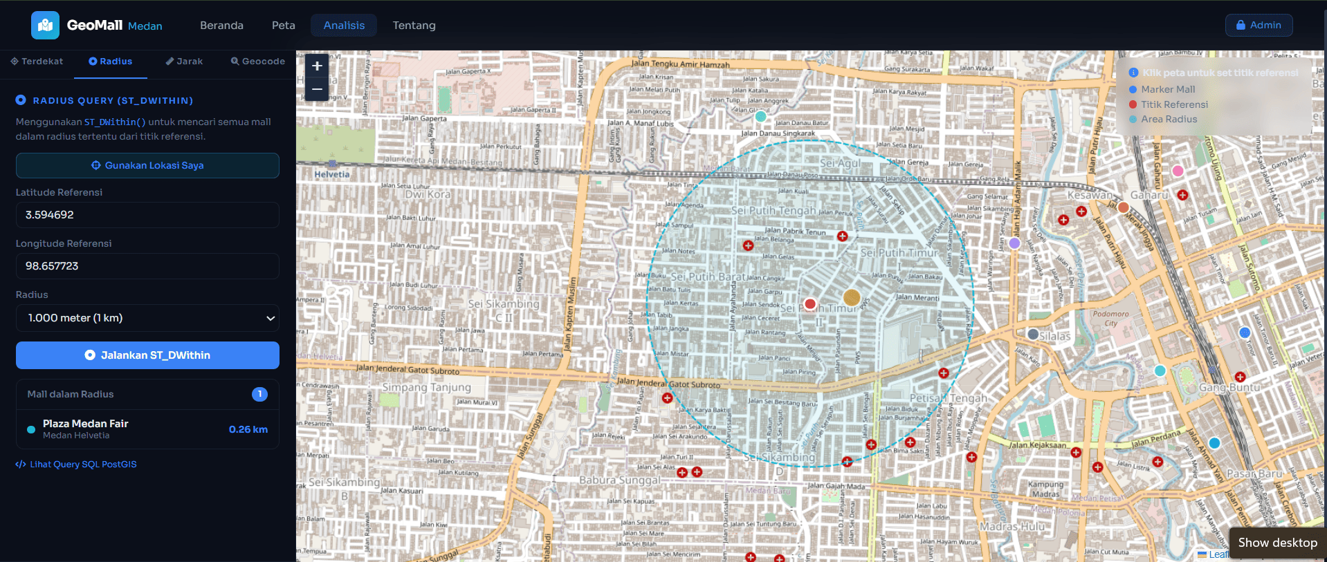
Task: Select the Radius tab
Action: click(x=110, y=62)
